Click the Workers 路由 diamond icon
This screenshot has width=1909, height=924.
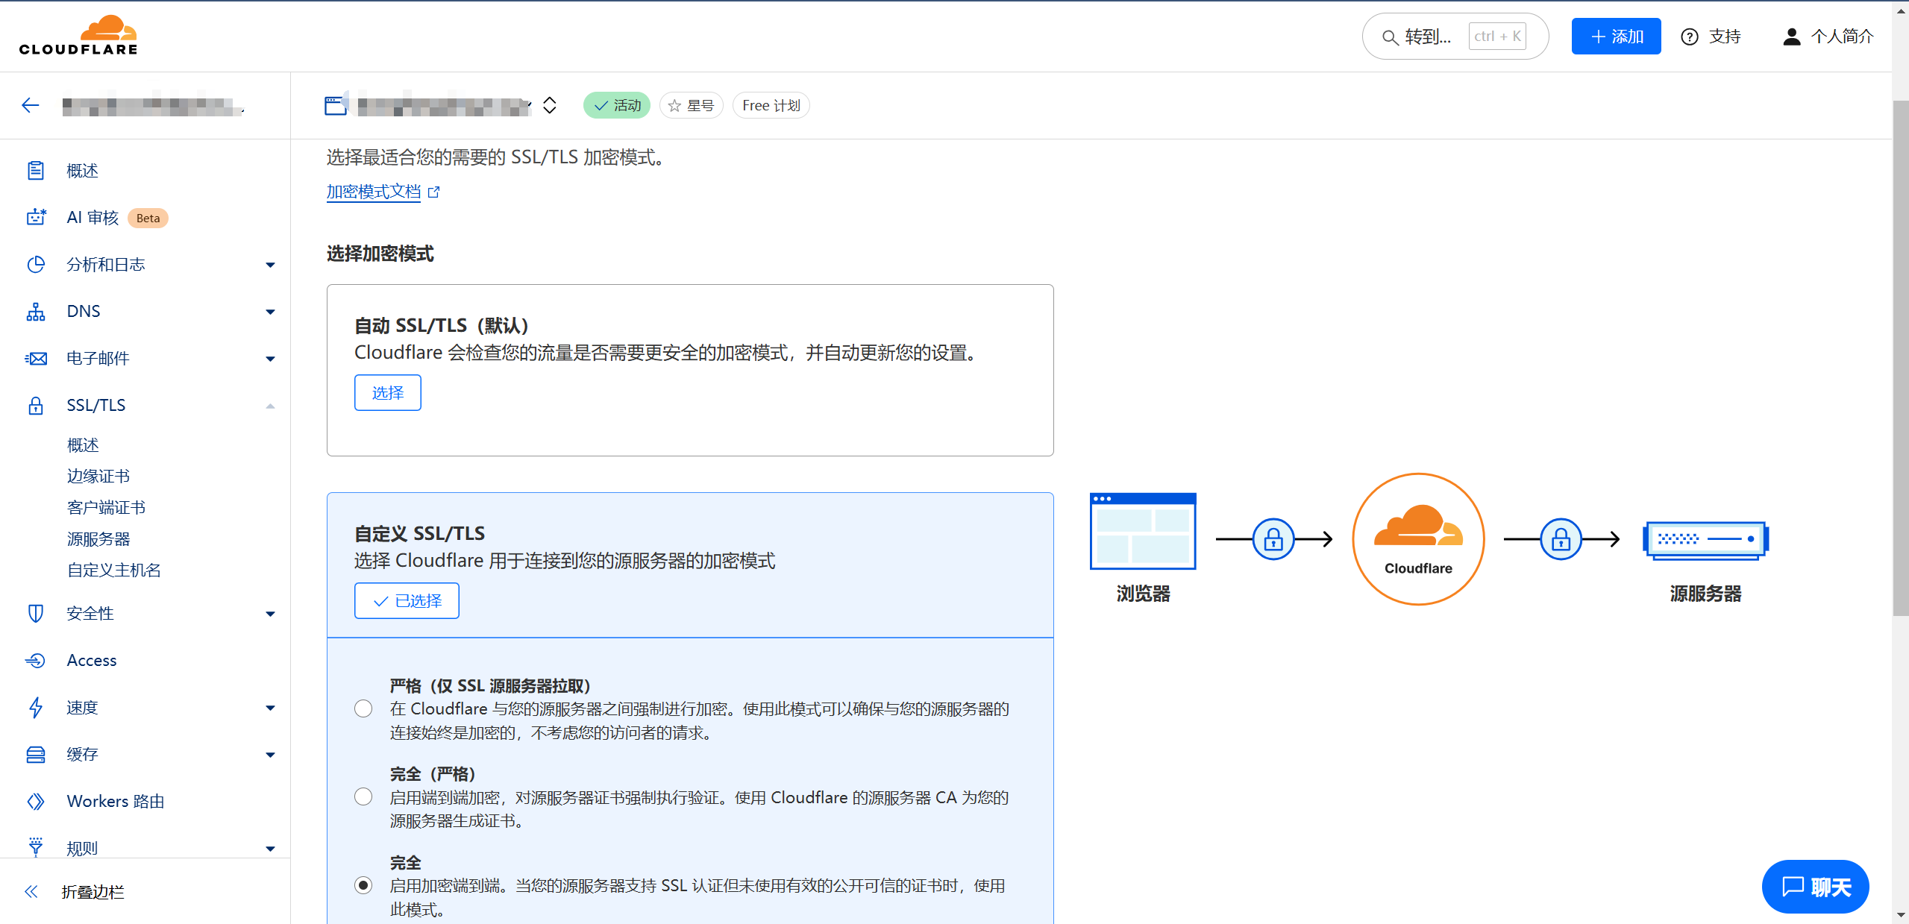pyautogui.click(x=36, y=801)
